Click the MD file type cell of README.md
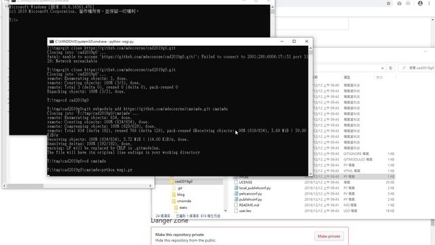 click(x=350, y=205)
